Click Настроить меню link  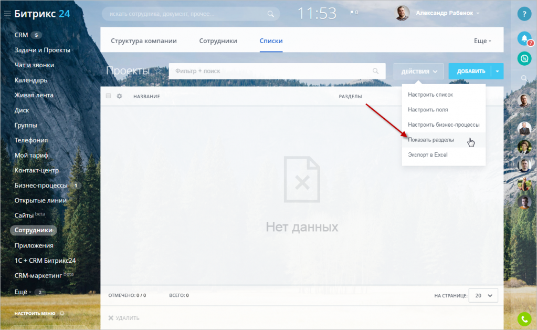35,314
